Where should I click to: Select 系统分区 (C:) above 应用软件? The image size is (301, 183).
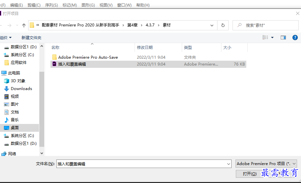pos(22,55)
